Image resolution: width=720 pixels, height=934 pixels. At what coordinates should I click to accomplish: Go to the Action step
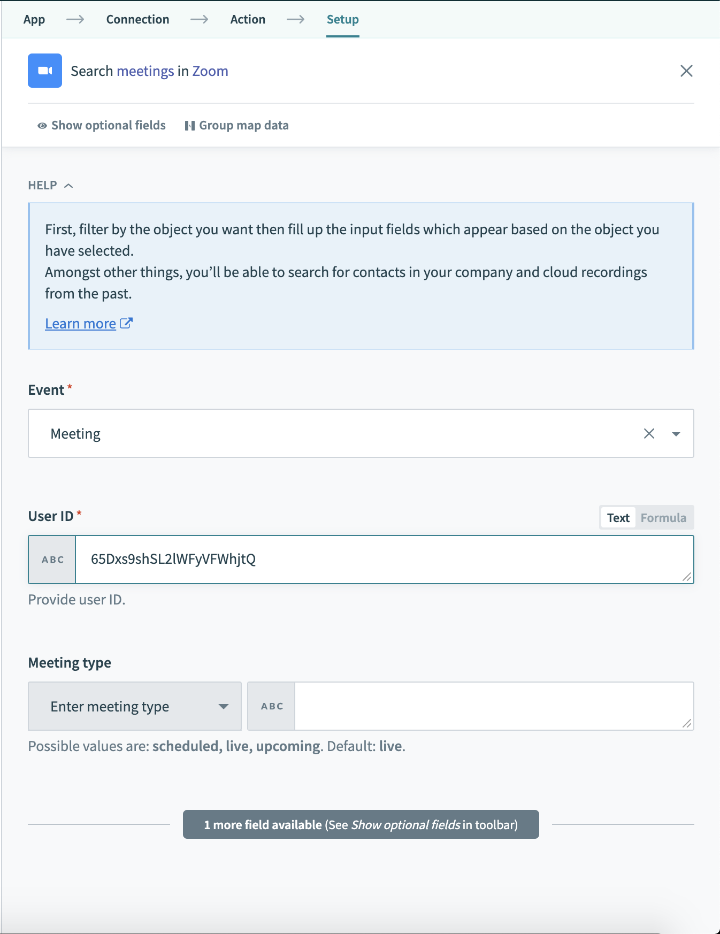(248, 19)
